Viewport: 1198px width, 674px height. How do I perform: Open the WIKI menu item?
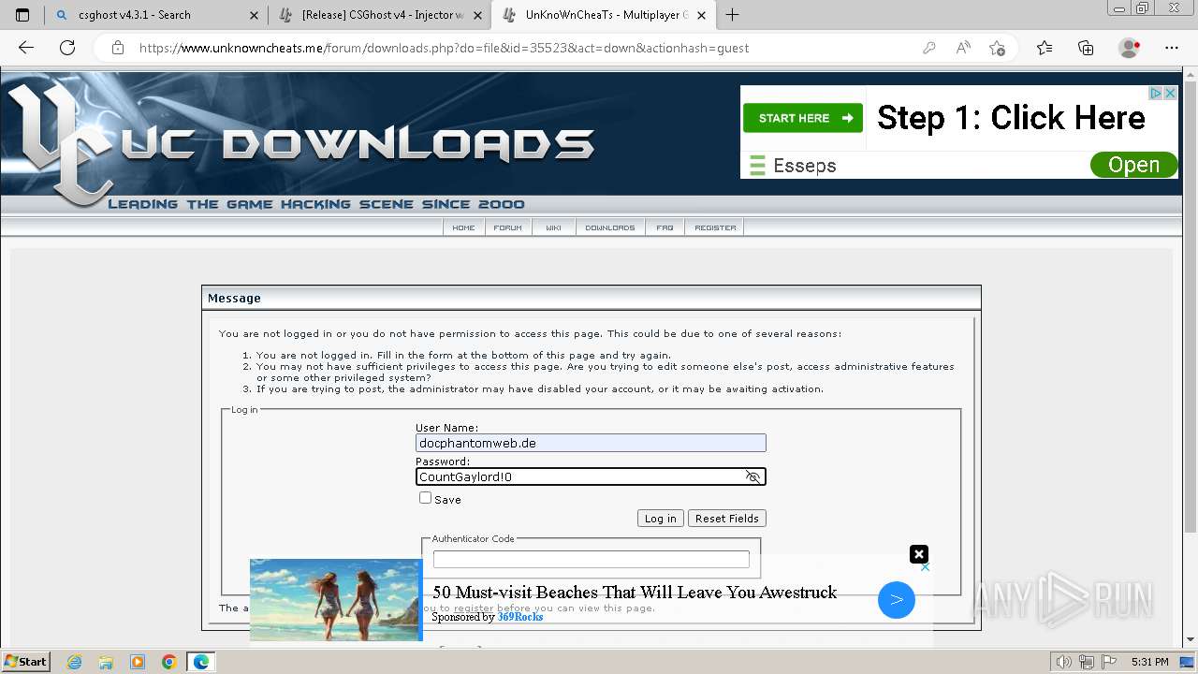click(553, 227)
